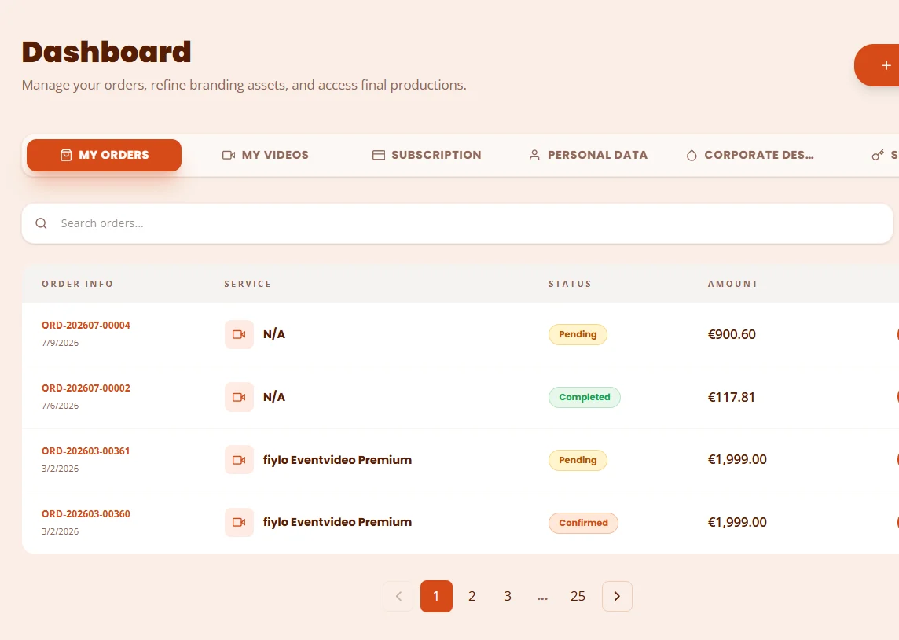Select page 1 in pagination
The height and width of the screenshot is (640, 899).
436,597
